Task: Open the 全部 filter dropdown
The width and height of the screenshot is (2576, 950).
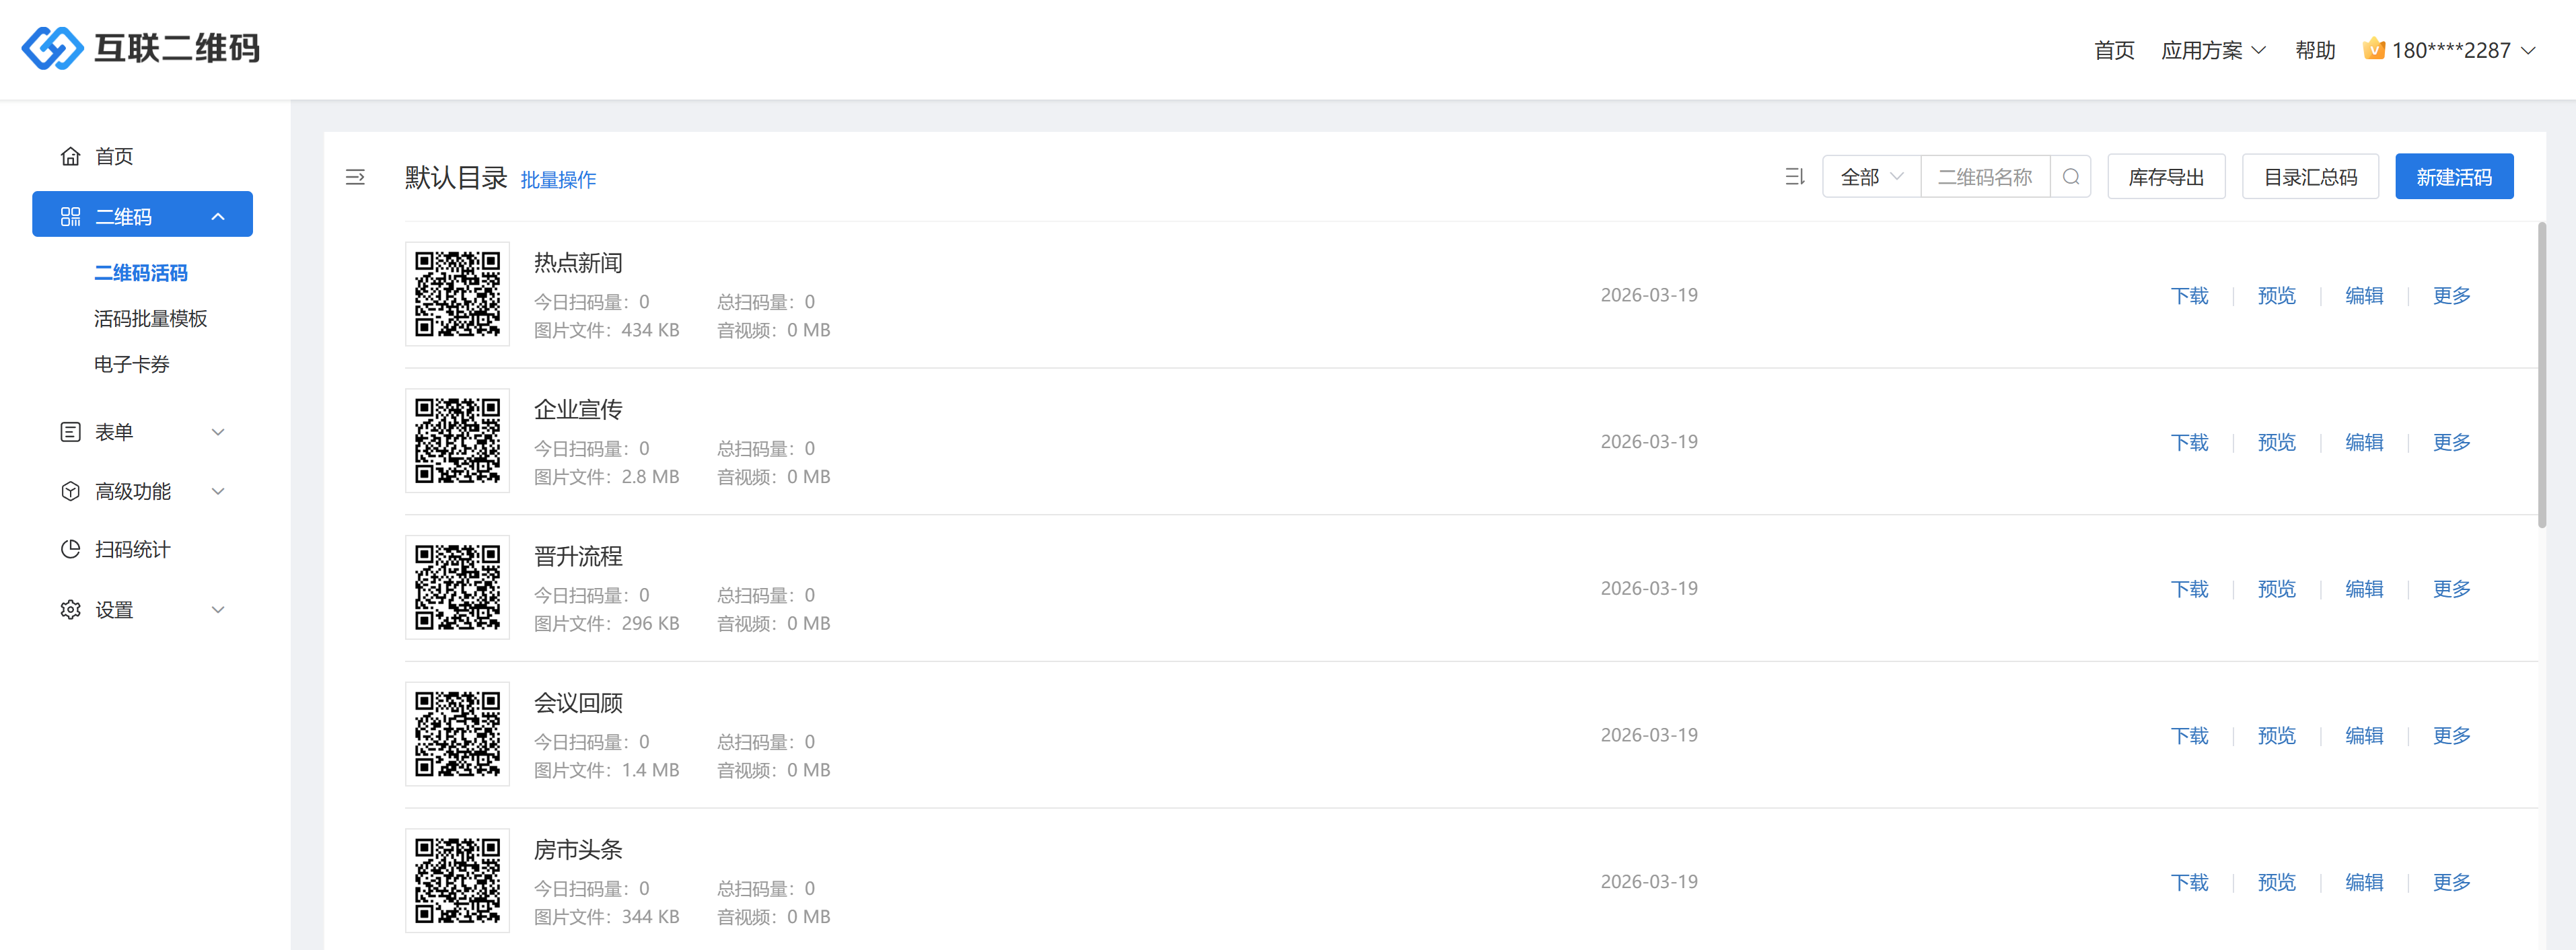Action: click(1871, 177)
